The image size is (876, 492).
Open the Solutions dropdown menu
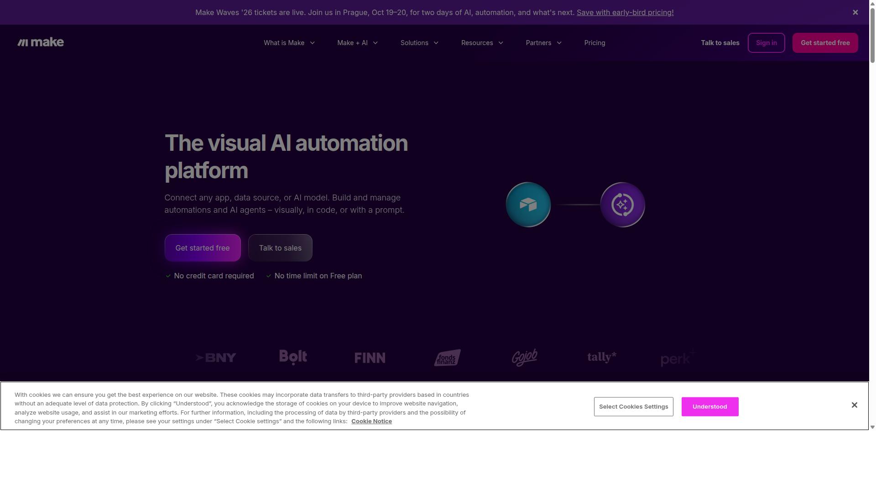pyautogui.click(x=420, y=43)
